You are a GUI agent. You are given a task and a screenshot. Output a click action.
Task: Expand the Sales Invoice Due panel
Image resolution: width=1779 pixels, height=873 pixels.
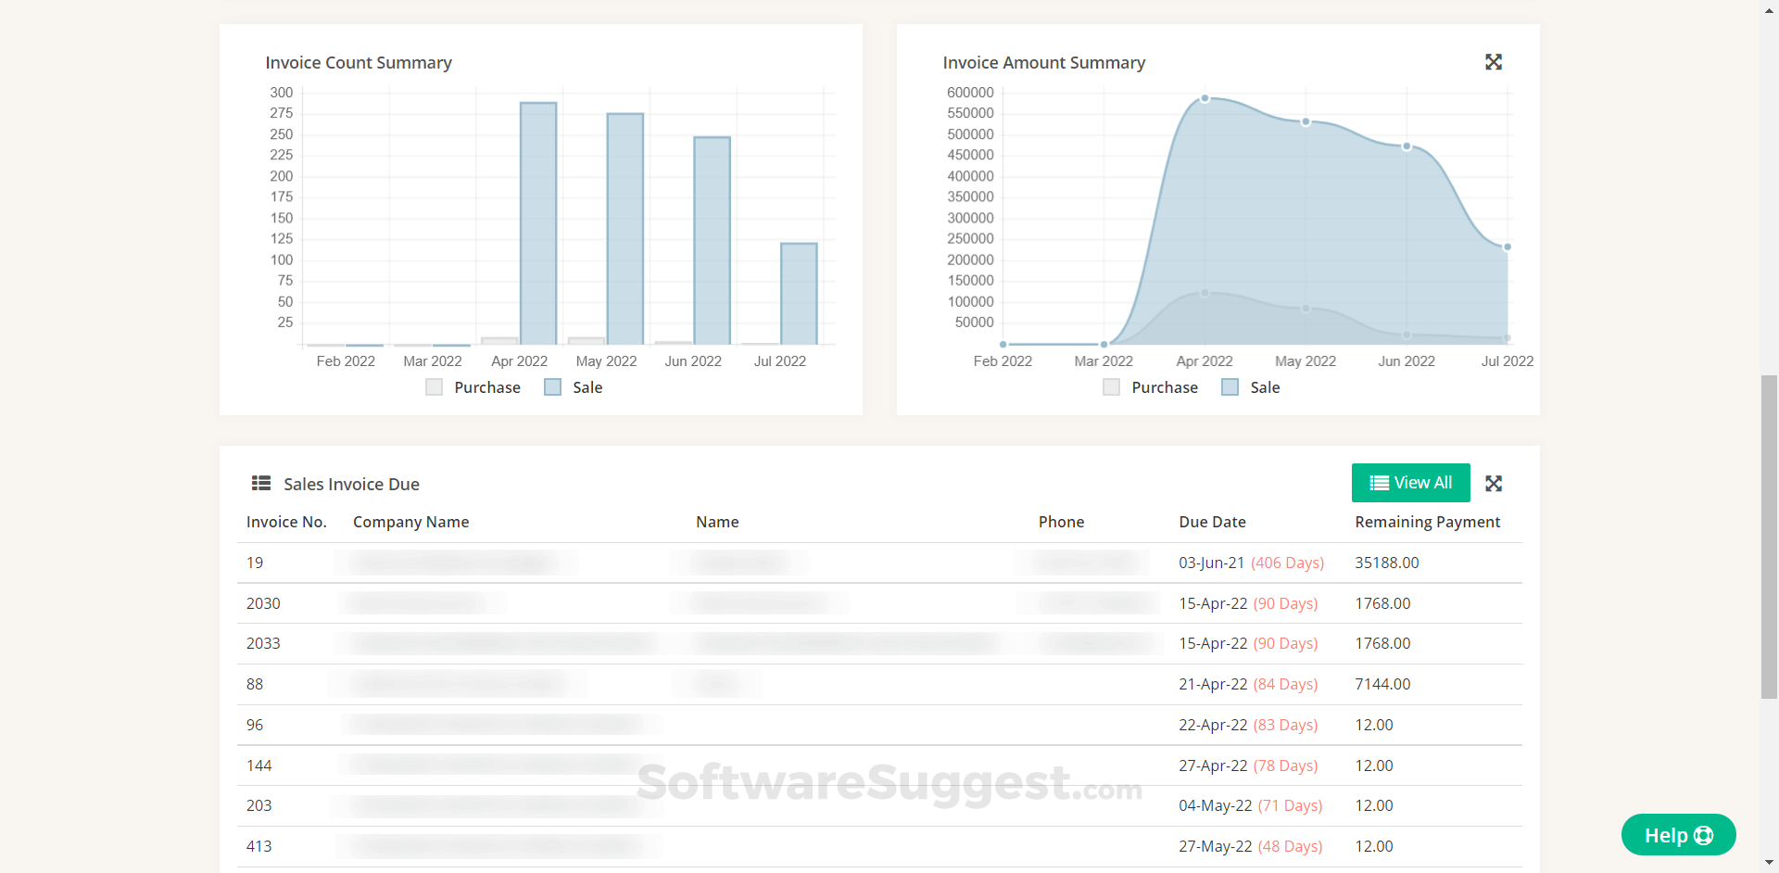1493,484
